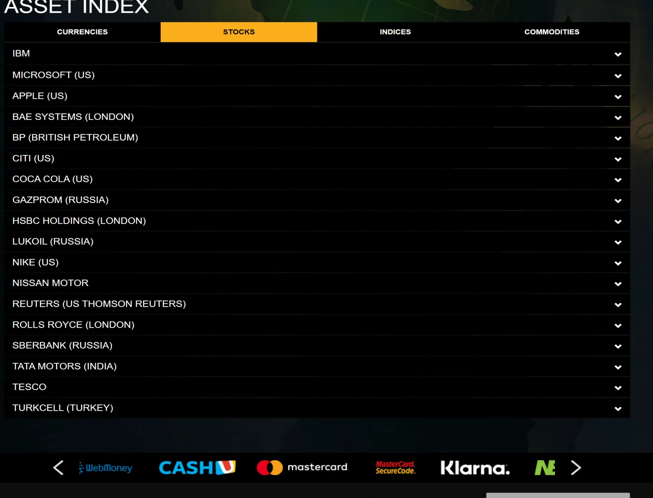The image size is (653, 498).
Task: Select the SBERBANK (RUSSIA) label
Action: tap(63, 345)
